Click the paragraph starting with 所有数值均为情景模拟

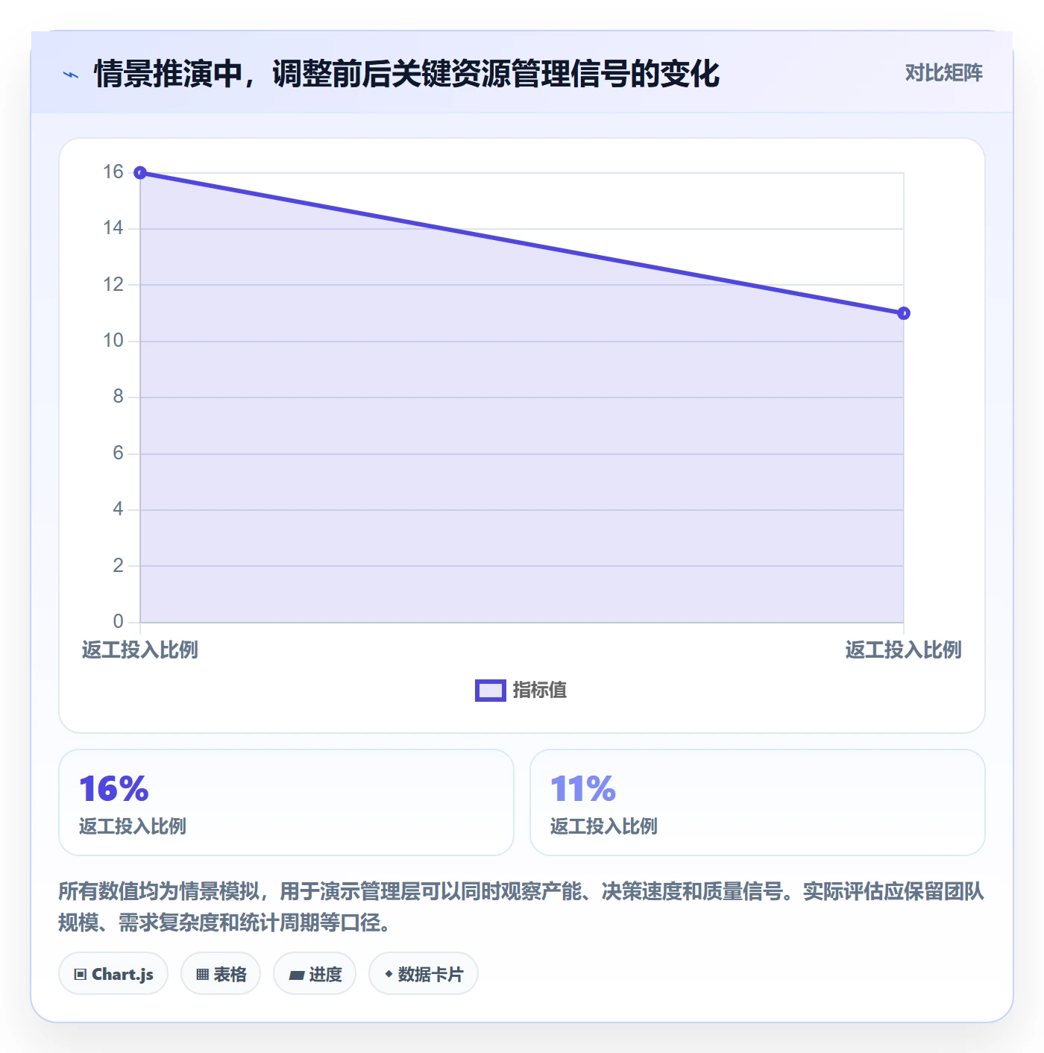(521, 907)
